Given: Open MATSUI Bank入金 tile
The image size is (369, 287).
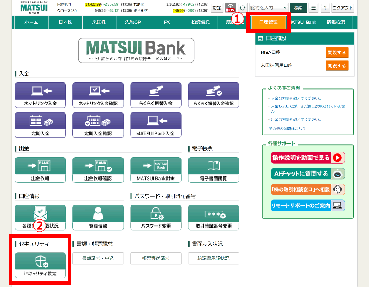Looking at the screenshot, I should point(156,125).
